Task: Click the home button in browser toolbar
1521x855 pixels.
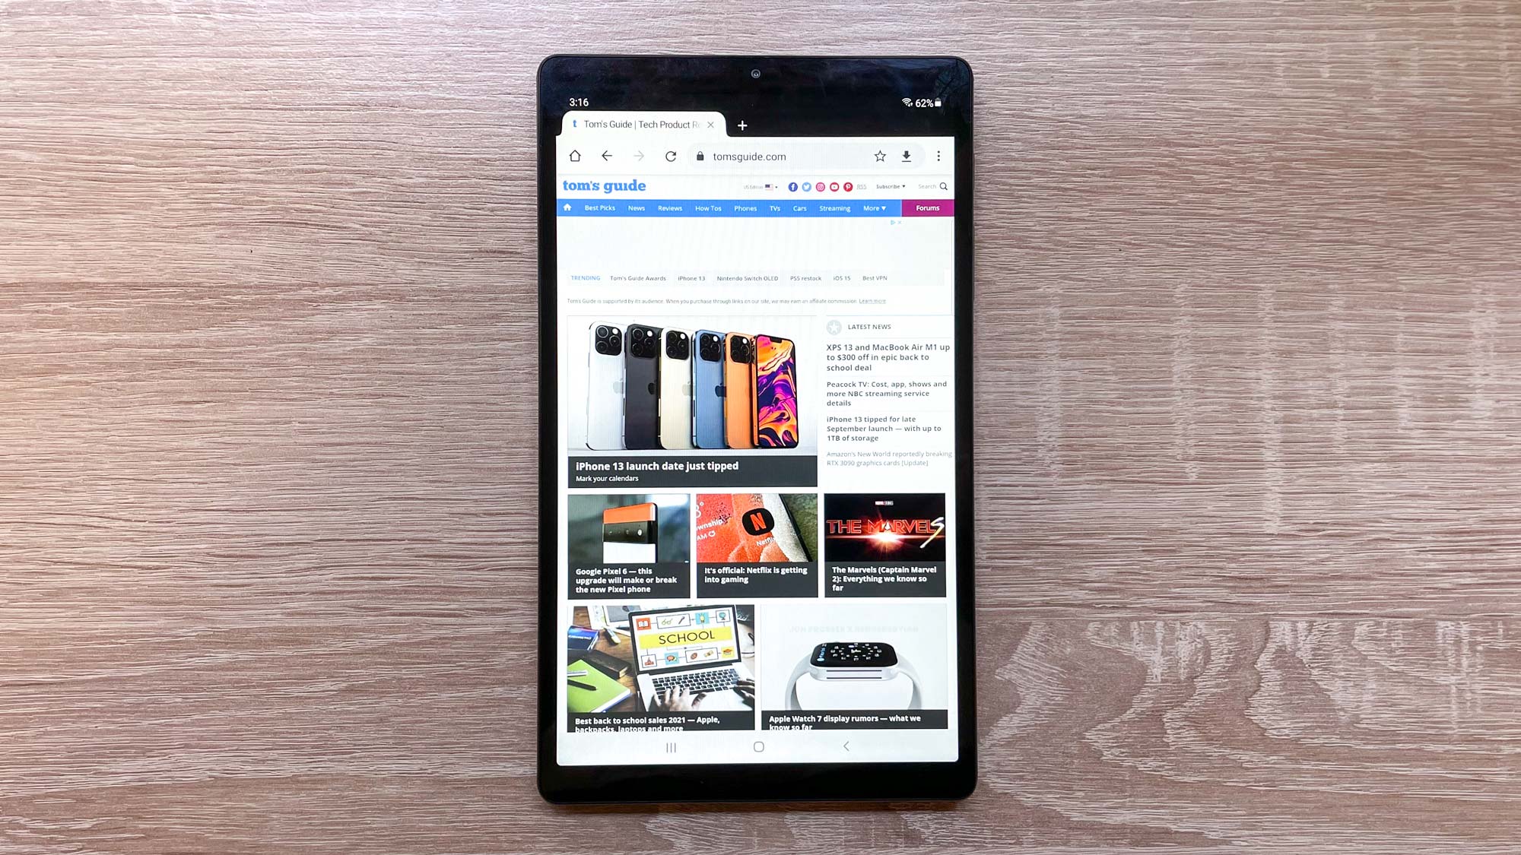Action: click(576, 157)
